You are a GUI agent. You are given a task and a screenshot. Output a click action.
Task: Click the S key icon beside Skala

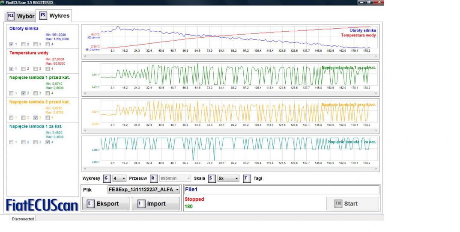(x=212, y=178)
